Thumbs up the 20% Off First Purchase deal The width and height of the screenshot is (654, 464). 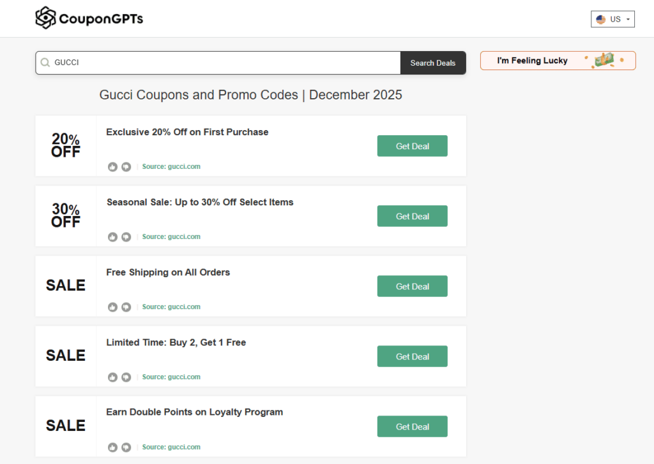[x=112, y=167]
